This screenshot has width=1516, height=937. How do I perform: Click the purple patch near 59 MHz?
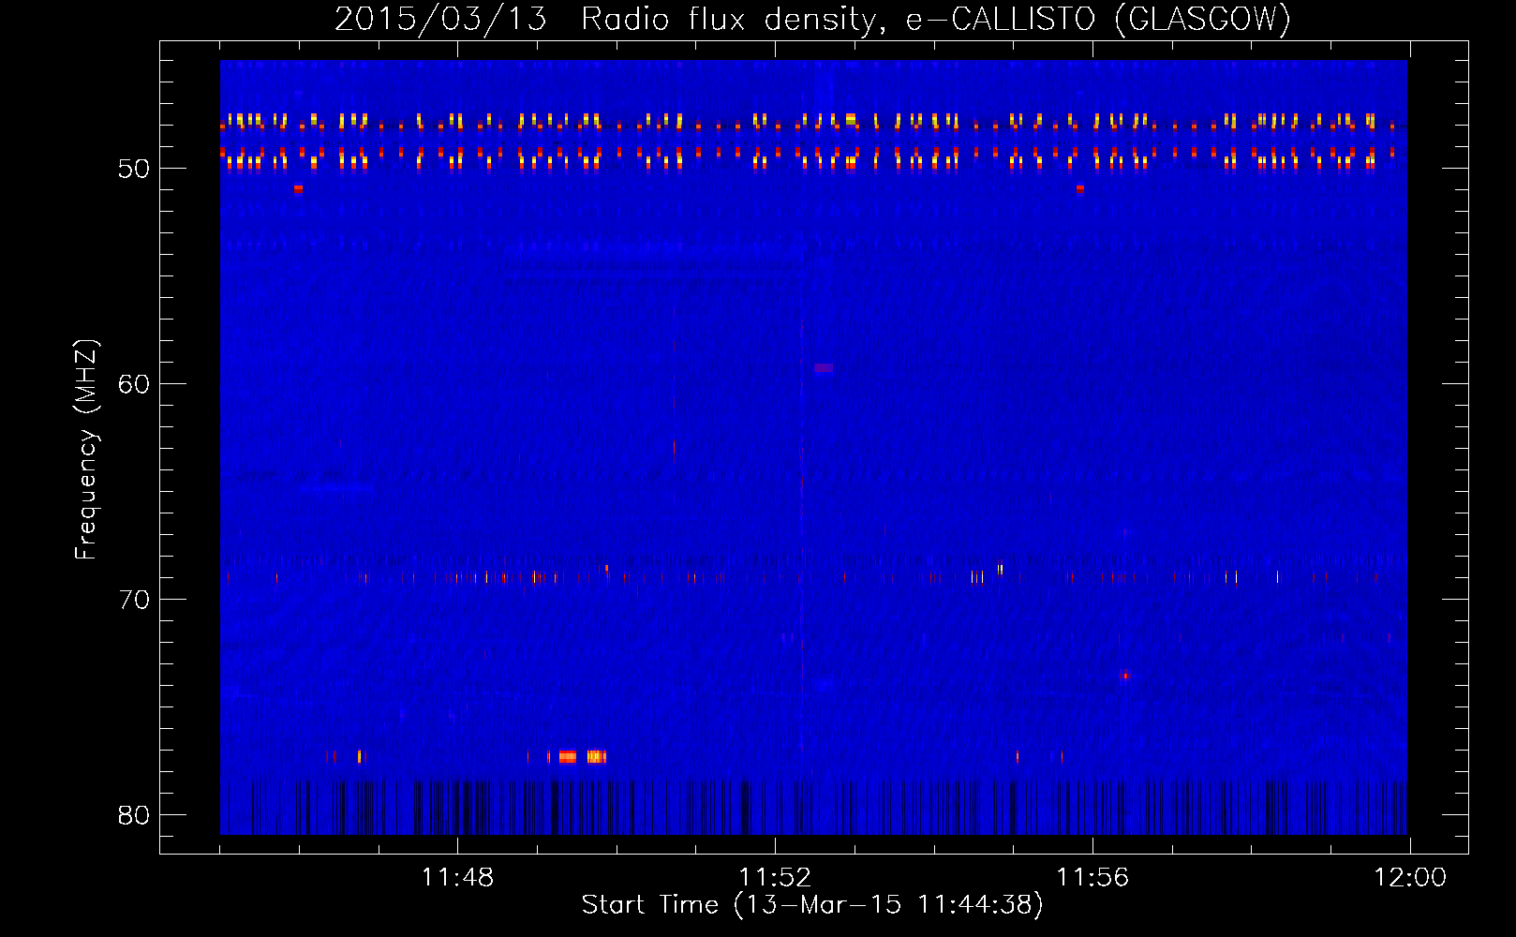(x=824, y=368)
